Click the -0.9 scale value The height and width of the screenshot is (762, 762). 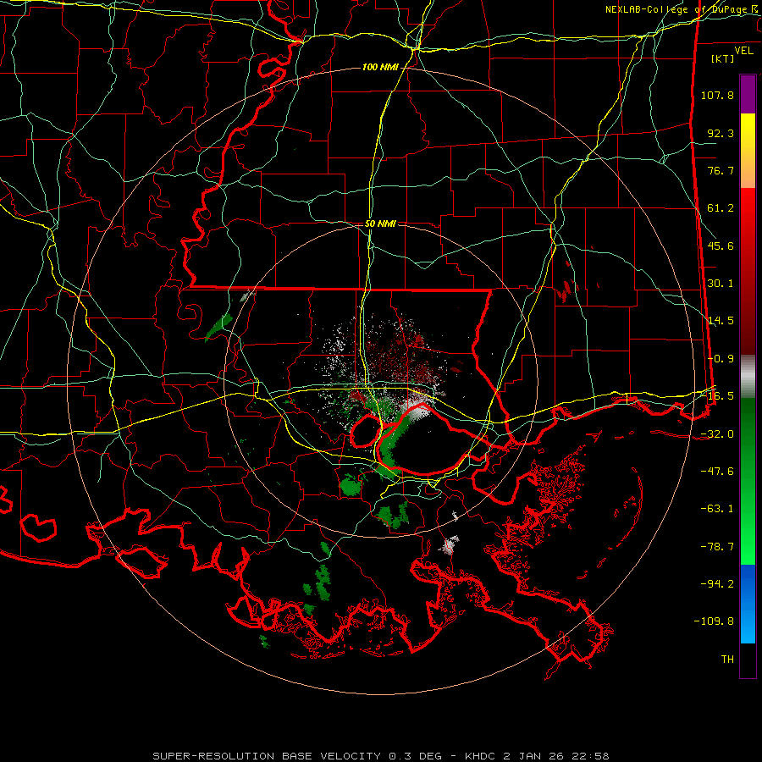pos(721,359)
